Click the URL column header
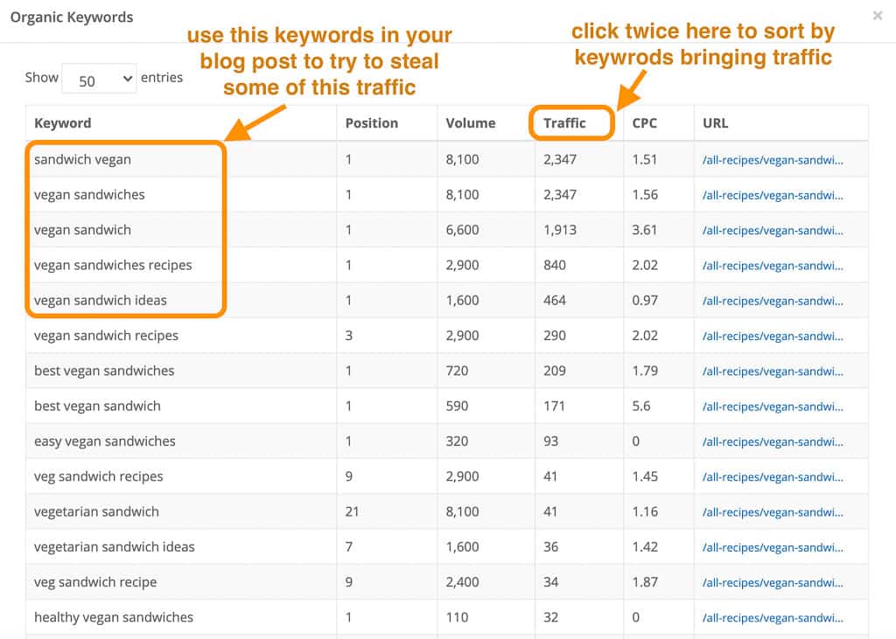896x639 pixels. tap(715, 123)
